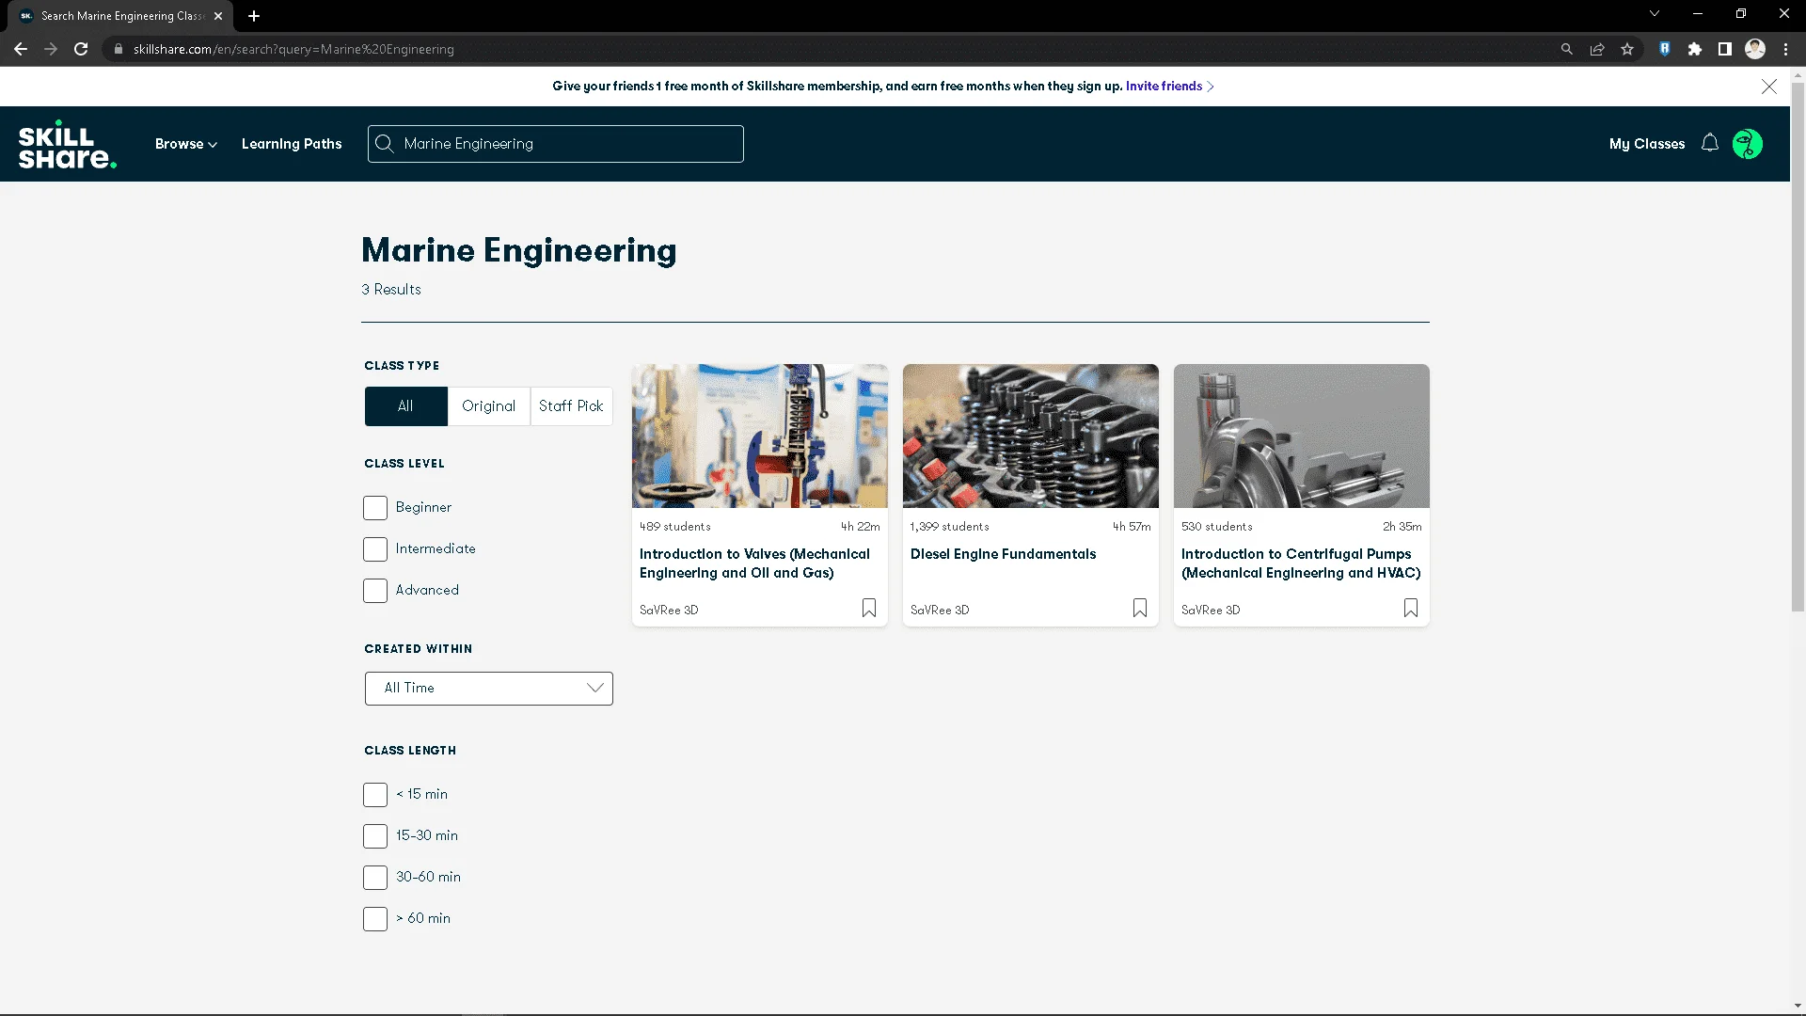Screen dimensions: 1806x1016
Task: Check the Intermediate level box
Action: pyautogui.click(x=375, y=549)
